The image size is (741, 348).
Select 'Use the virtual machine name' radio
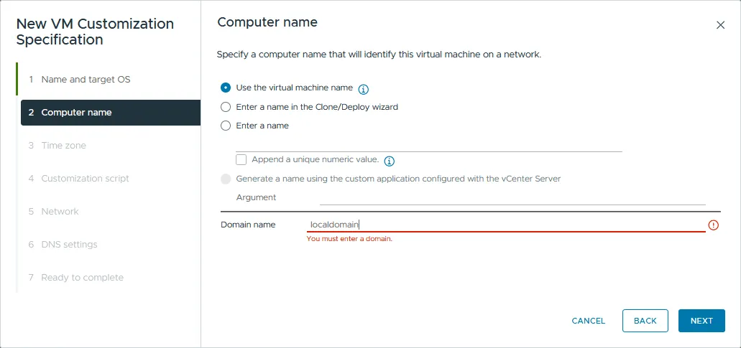(226, 88)
